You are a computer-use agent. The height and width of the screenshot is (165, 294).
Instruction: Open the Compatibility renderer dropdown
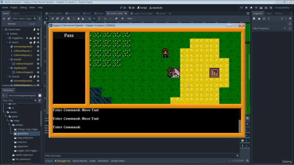point(283,8)
